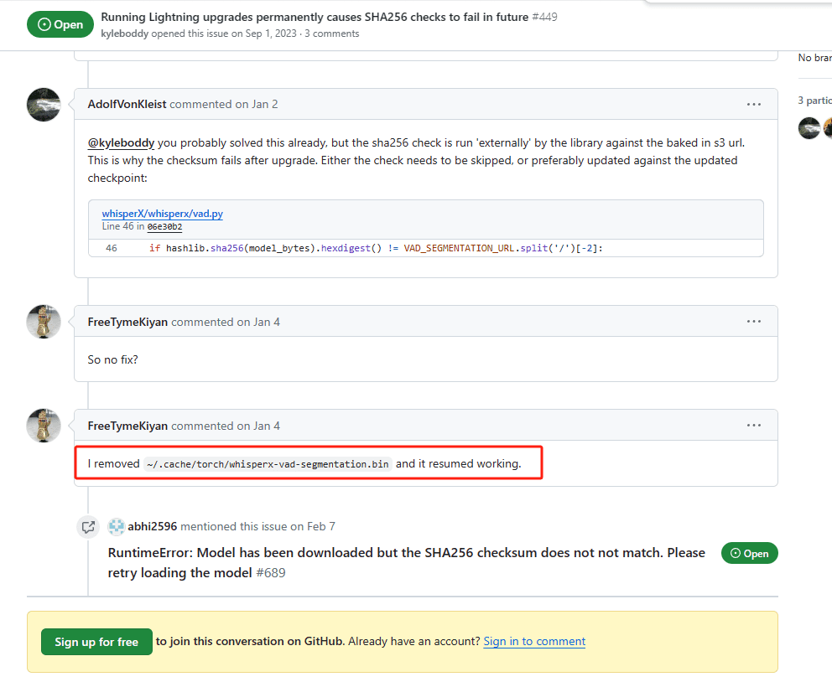
Task: Open options menu on AdolfVonKleist's comment
Action: [753, 105]
